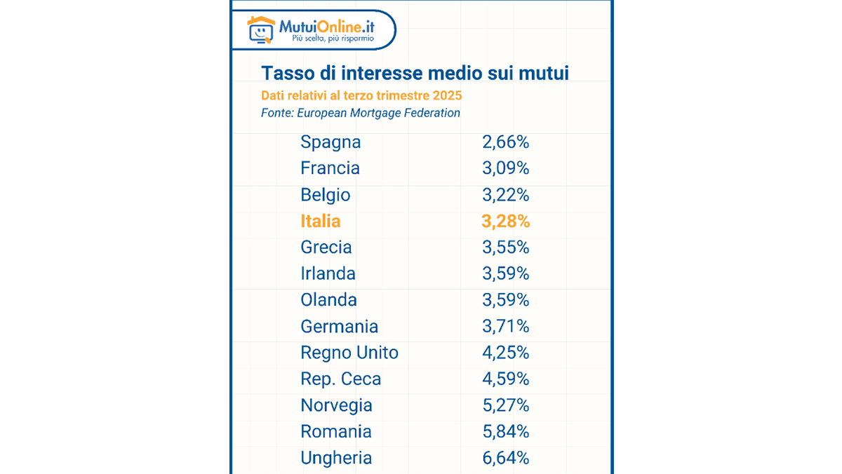Click the MutuiOnline house logo icon
Image resolution: width=842 pixels, height=474 pixels.
[261, 30]
